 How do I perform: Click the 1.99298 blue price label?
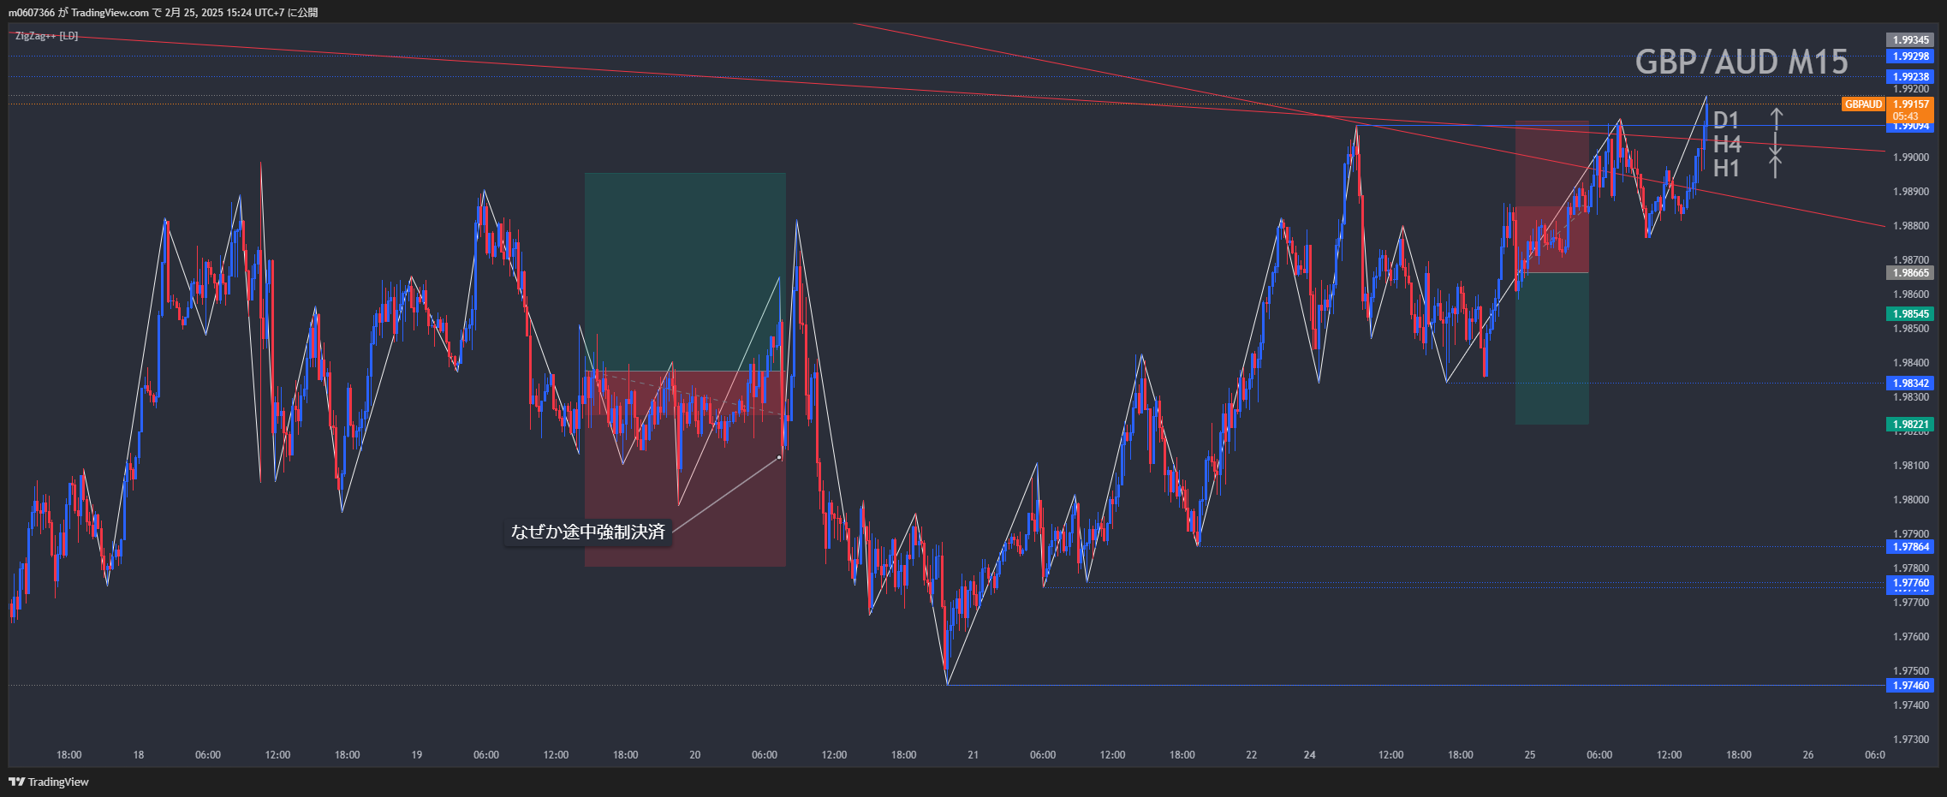1910,57
